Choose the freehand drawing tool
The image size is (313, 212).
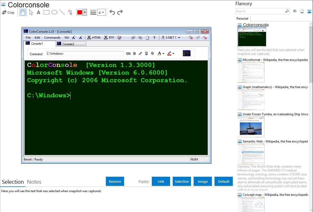click(x=70, y=12)
